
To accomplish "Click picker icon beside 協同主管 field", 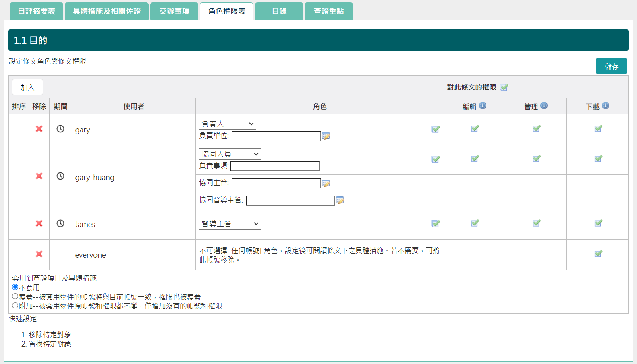I will 326,184.
